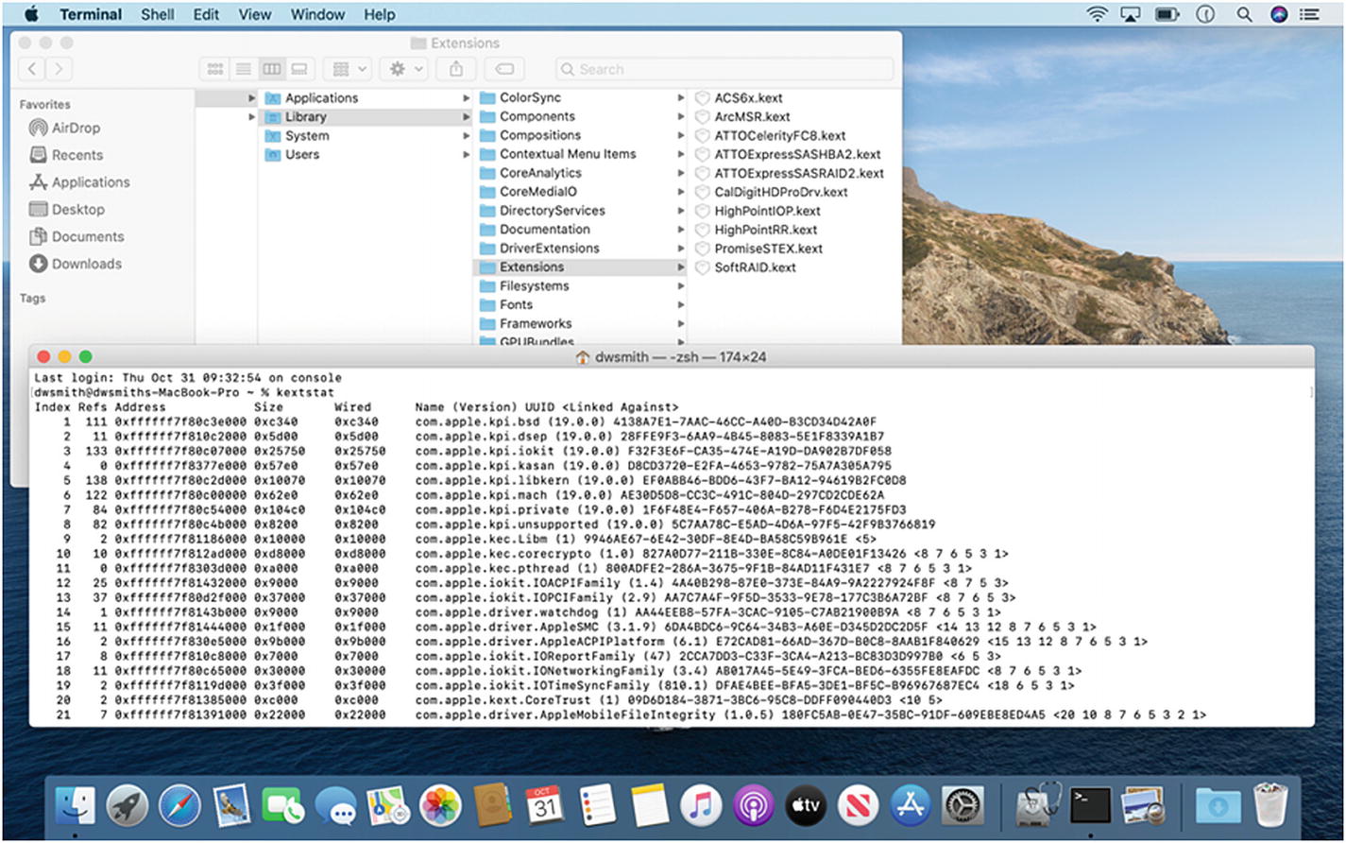Image resolution: width=1346 pixels, height=843 pixels.
Task: Switch Finder to icon view
Action: point(215,69)
